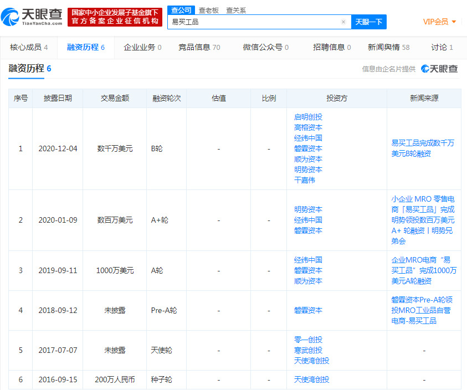Click the date cell 2019-09-11

pos(58,270)
